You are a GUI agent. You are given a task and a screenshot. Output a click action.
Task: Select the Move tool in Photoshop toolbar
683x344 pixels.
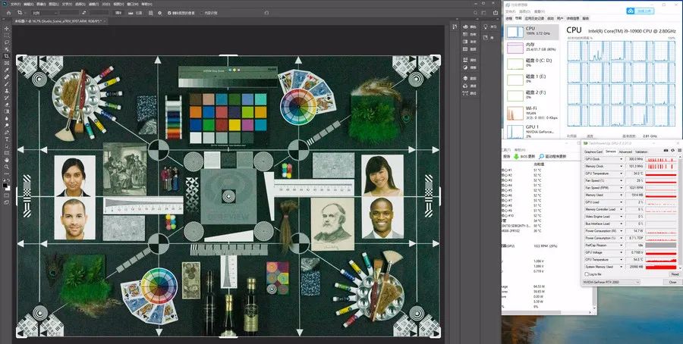[x=6, y=28]
